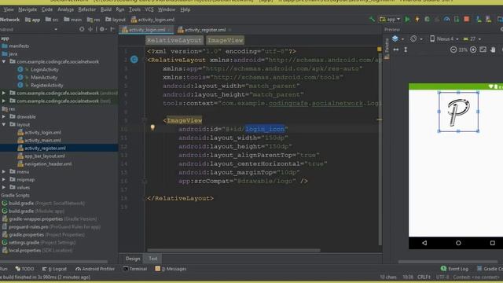Click the RelativeLayout breadcrumb

click(x=174, y=40)
